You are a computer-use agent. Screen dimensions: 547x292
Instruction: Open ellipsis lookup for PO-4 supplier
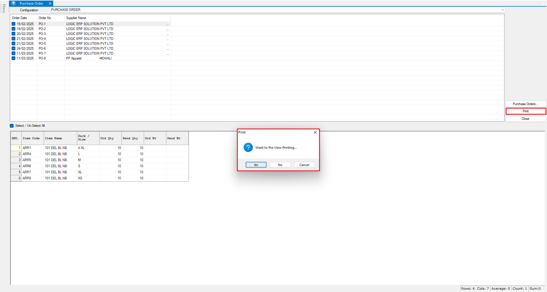coord(167,39)
